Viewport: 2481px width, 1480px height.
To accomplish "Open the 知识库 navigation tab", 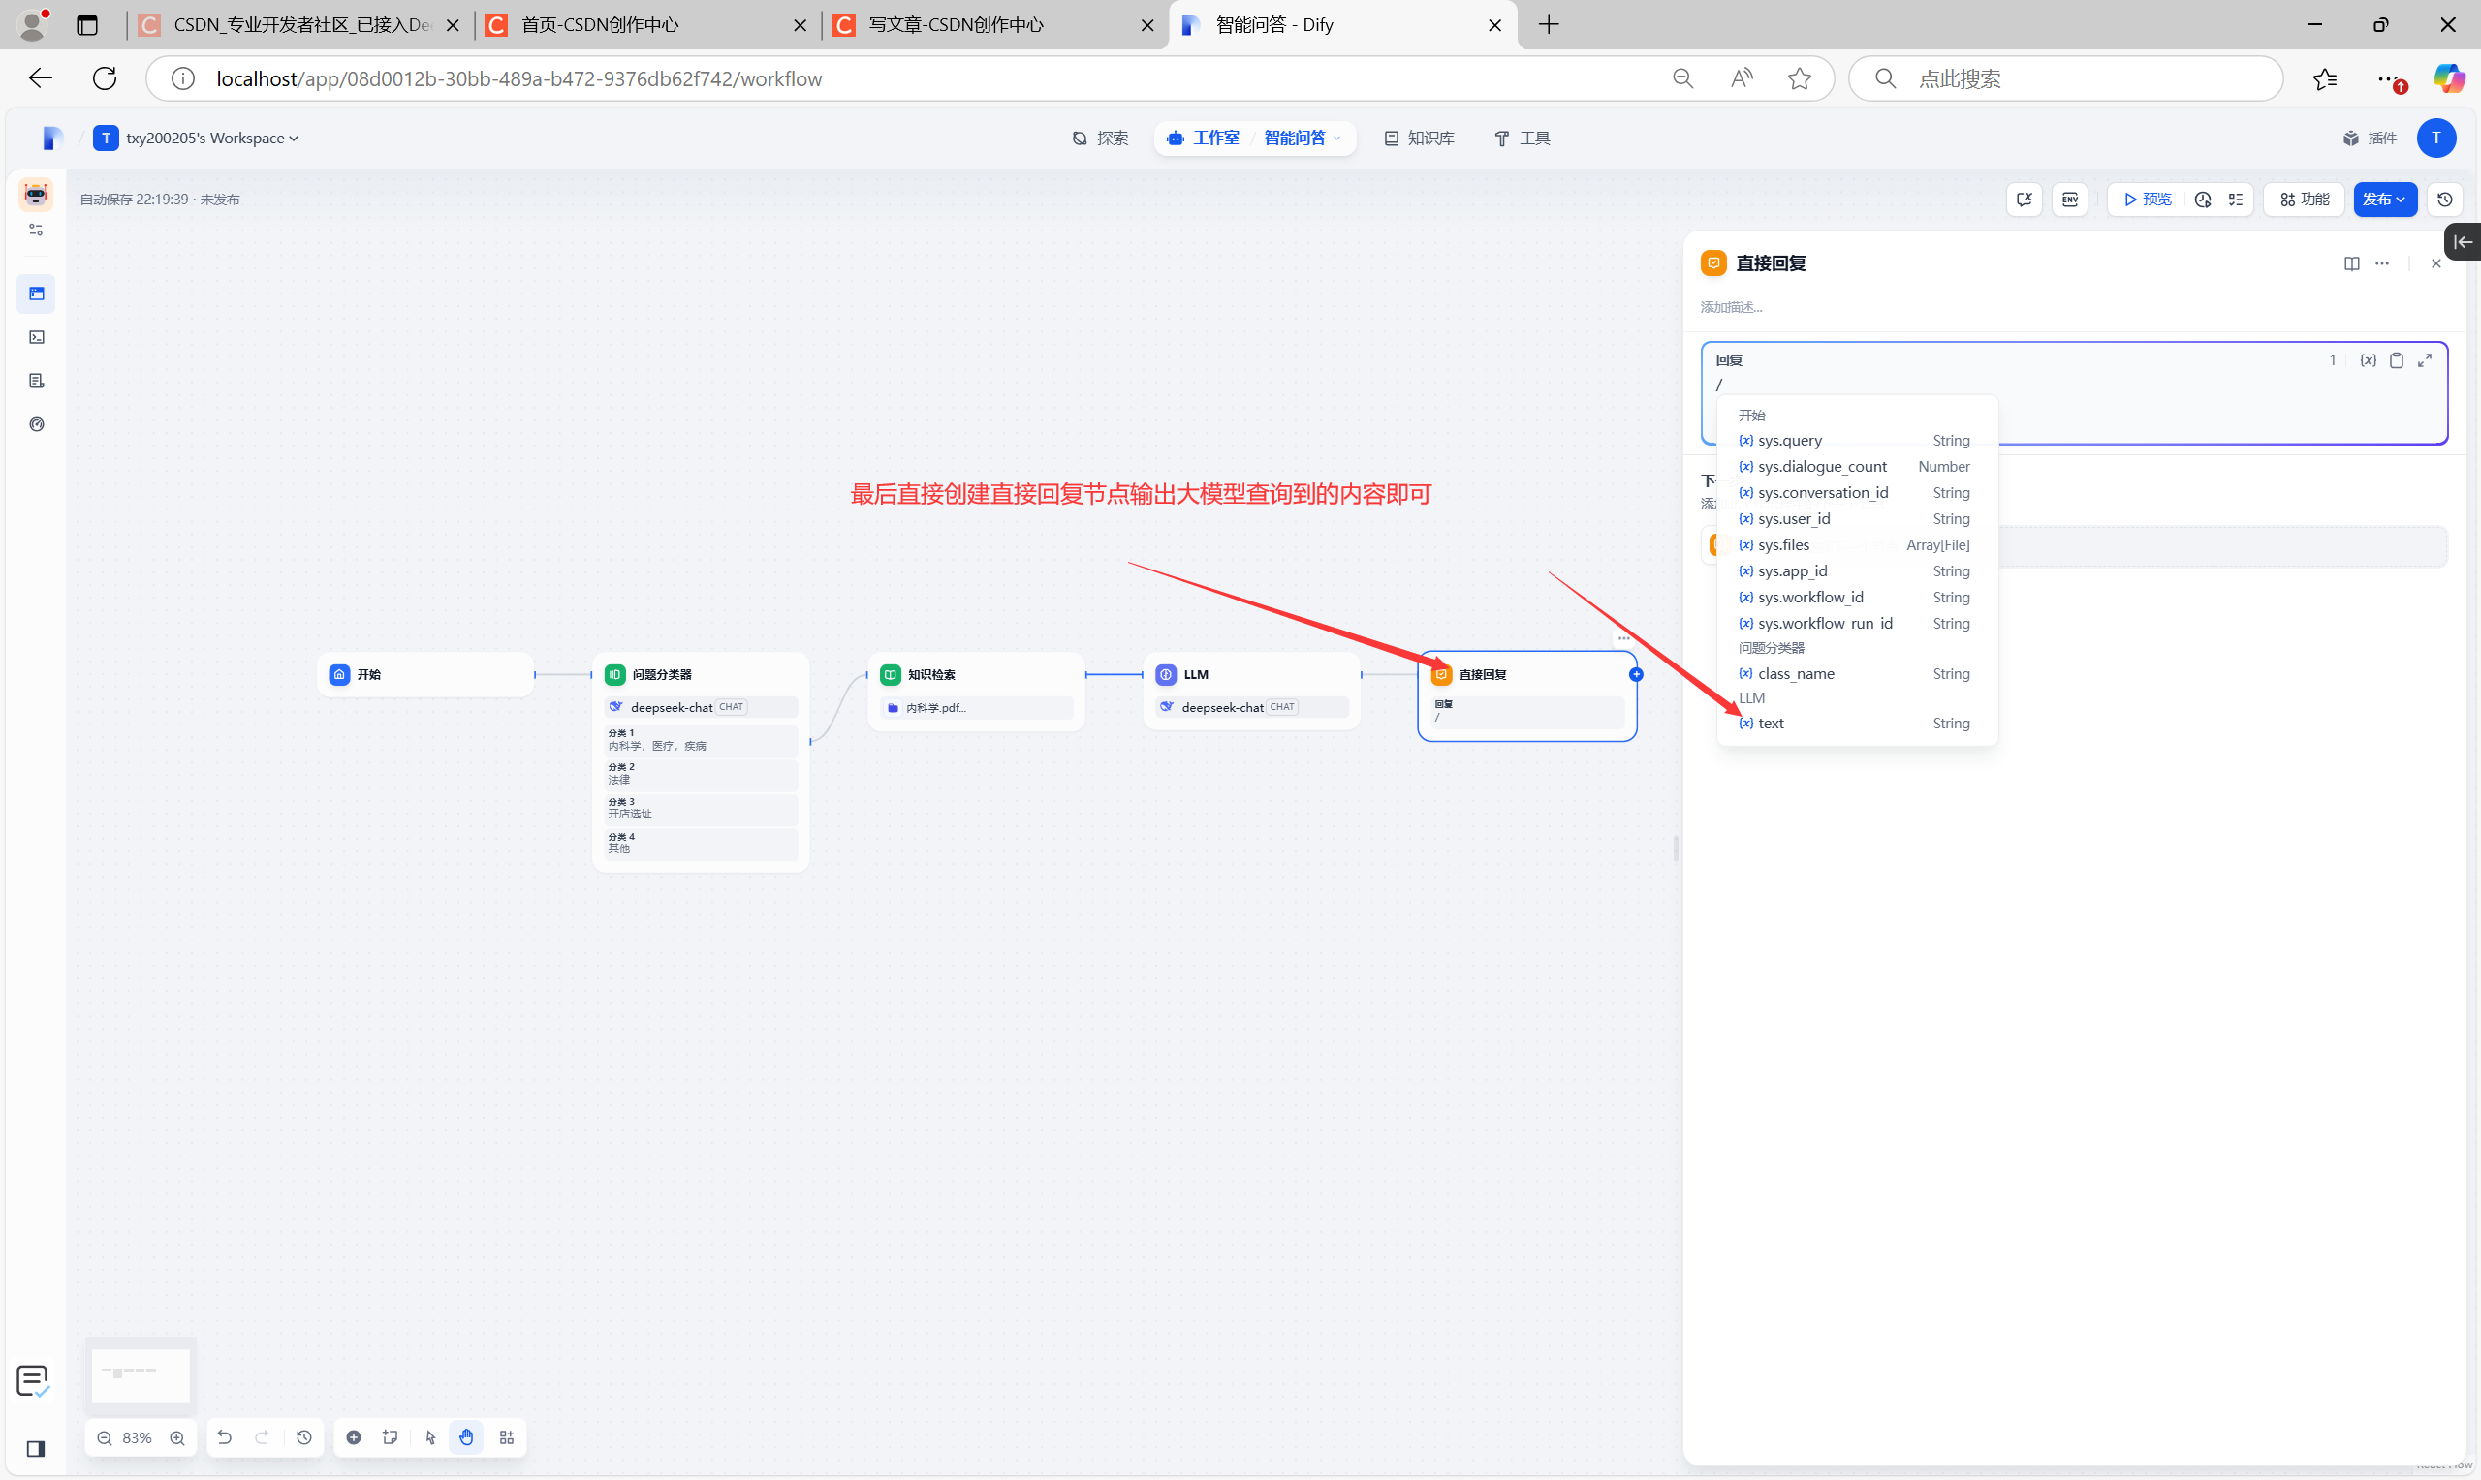I will click(1419, 139).
